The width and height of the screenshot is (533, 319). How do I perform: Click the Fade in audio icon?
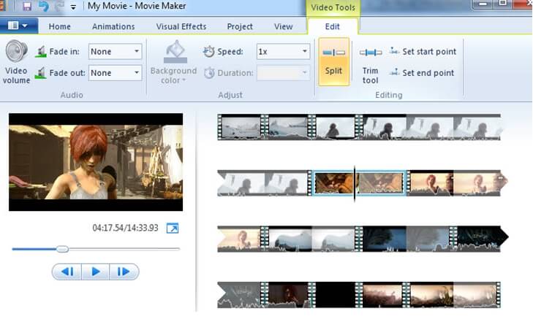(41, 52)
